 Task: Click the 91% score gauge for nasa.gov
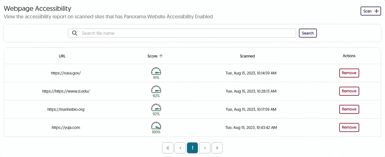(156, 73)
